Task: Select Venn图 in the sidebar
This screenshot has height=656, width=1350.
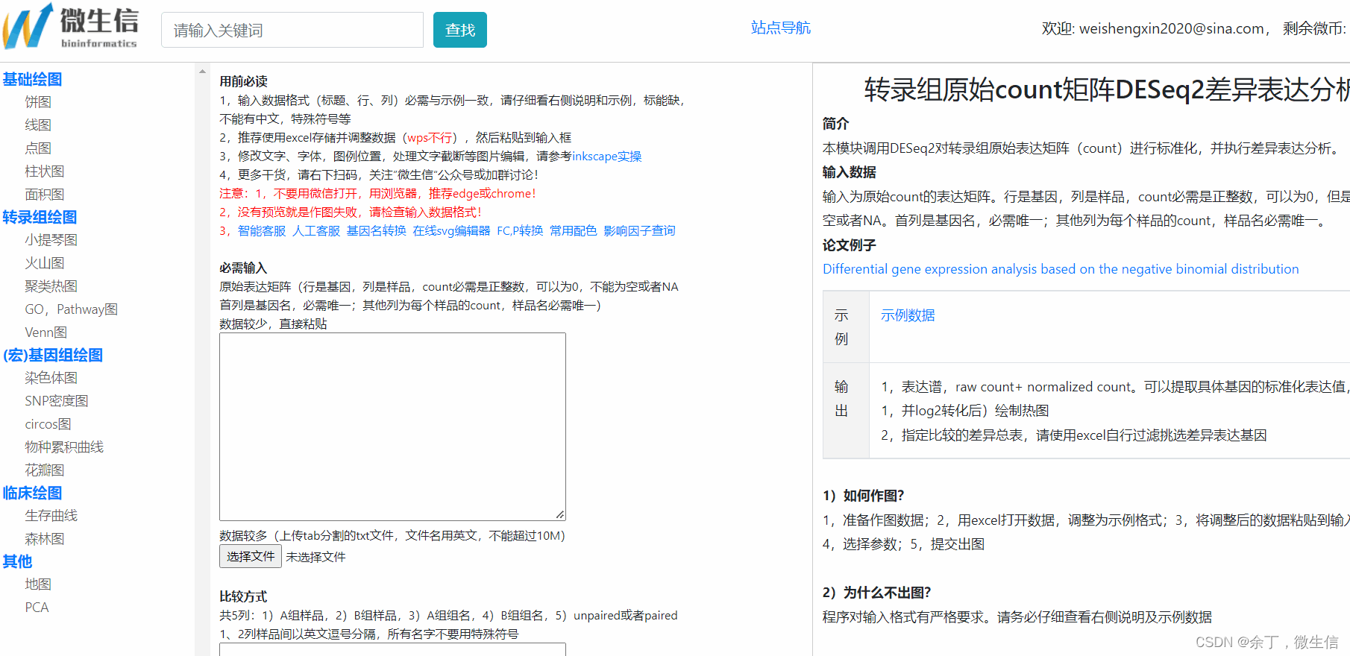Action: 46,332
